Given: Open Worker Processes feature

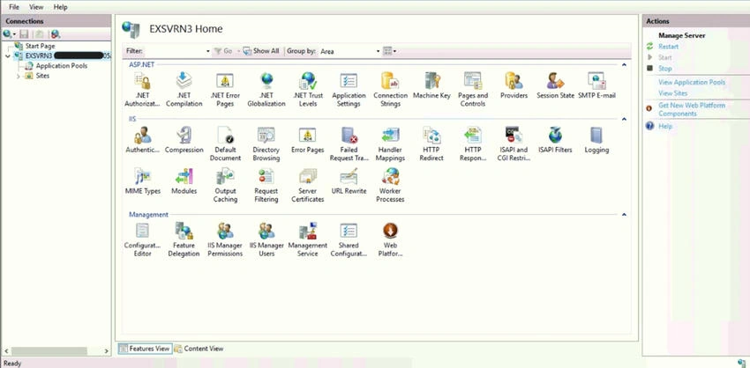Looking at the screenshot, I should tap(390, 185).
